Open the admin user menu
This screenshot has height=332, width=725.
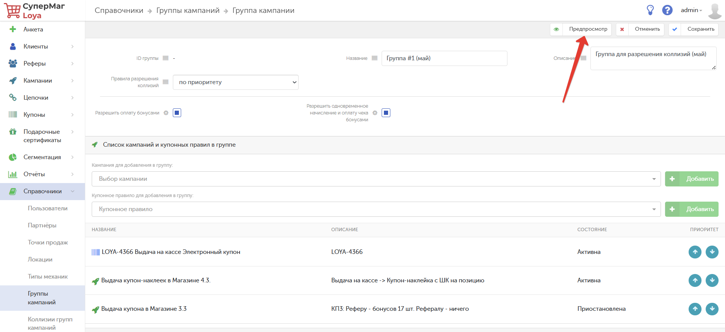(x=691, y=10)
